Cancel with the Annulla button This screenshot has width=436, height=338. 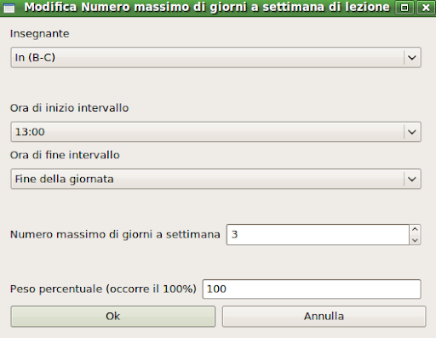point(324,317)
